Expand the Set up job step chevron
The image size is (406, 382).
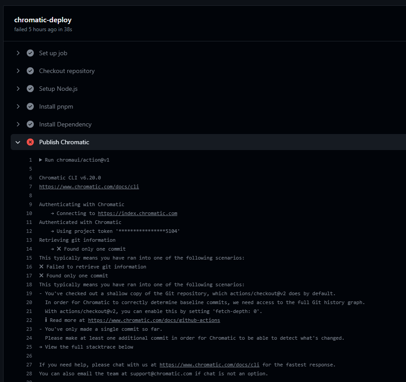[x=18, y=53]
